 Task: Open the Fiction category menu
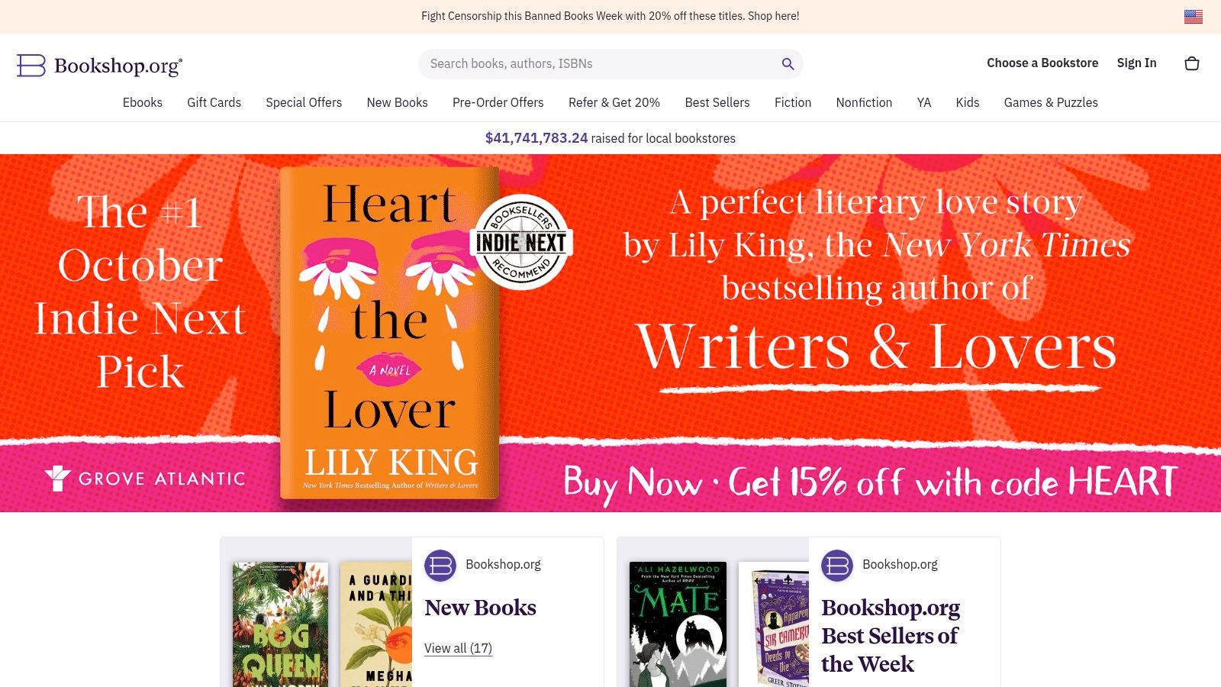click(x=793, y=102)
